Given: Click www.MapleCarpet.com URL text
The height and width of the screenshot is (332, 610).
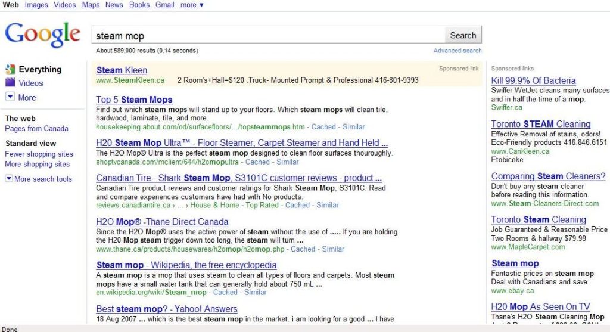Looking at the screenshot, I should [x=528, y=247].
